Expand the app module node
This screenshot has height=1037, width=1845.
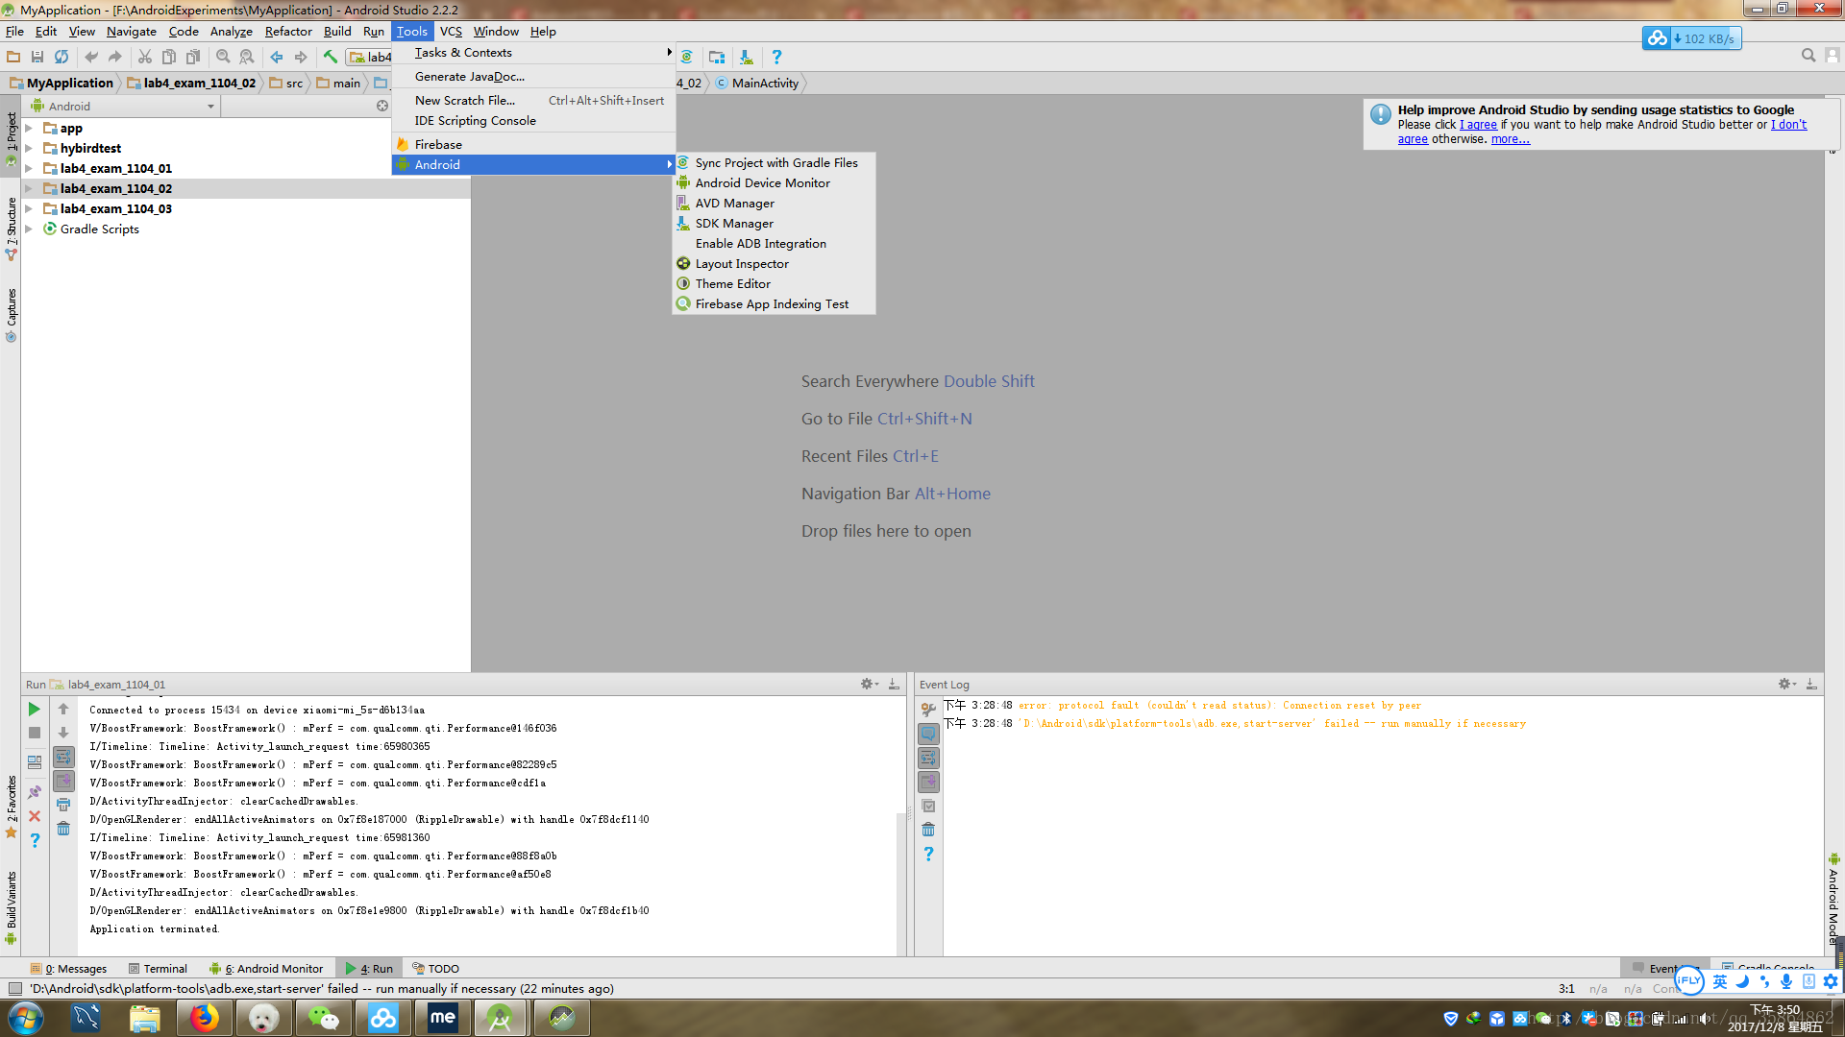tap(29, 128)
